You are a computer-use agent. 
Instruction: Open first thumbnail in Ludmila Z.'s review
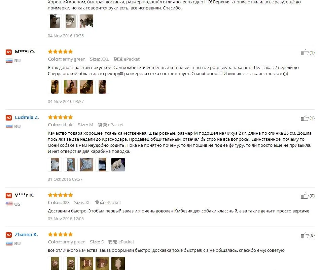click(x=55, y=165)
